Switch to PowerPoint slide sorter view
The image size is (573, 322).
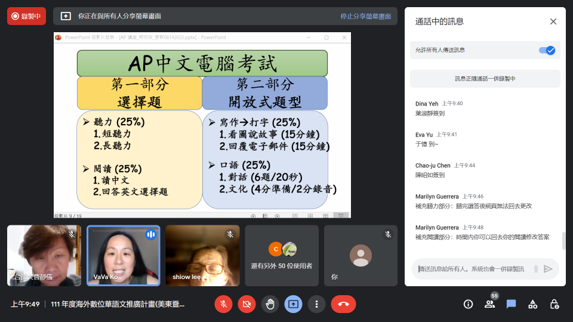[310, 216]
